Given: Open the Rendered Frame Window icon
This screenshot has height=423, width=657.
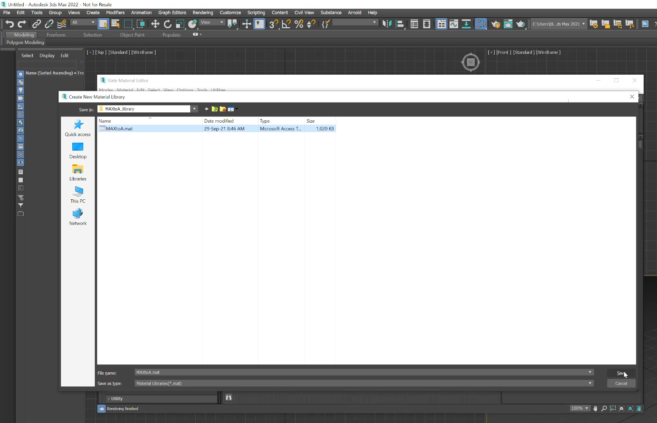Looking at the screenshot, I should click(x=508, y=24).
